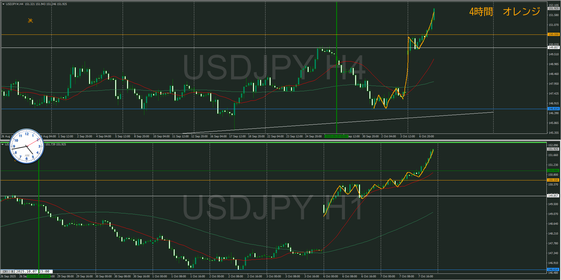The width and height of the screenshot is (561, 280).
Task: Open the lower H1 chart dropdown triangle
Action: pos(3,144)
